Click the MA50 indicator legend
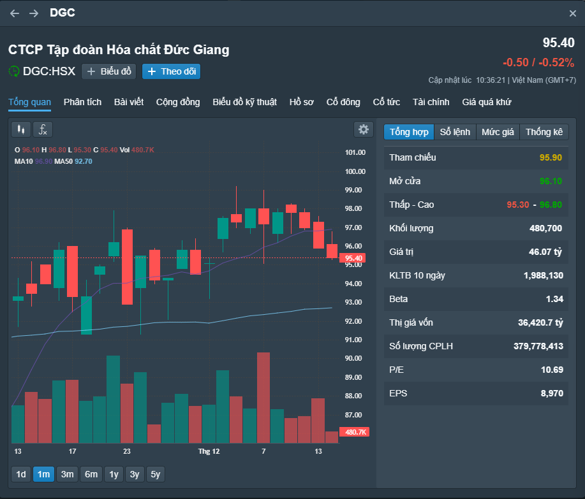The image size is (585, 499). pyautogui.click(x=73, y=161)
